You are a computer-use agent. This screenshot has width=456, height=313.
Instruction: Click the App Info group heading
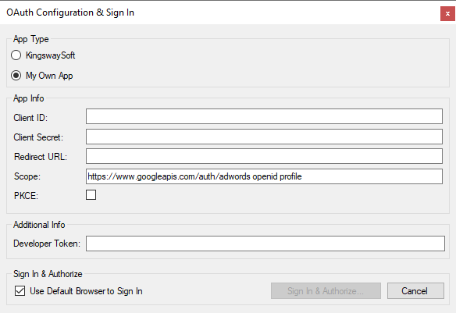tap(28, 98)
